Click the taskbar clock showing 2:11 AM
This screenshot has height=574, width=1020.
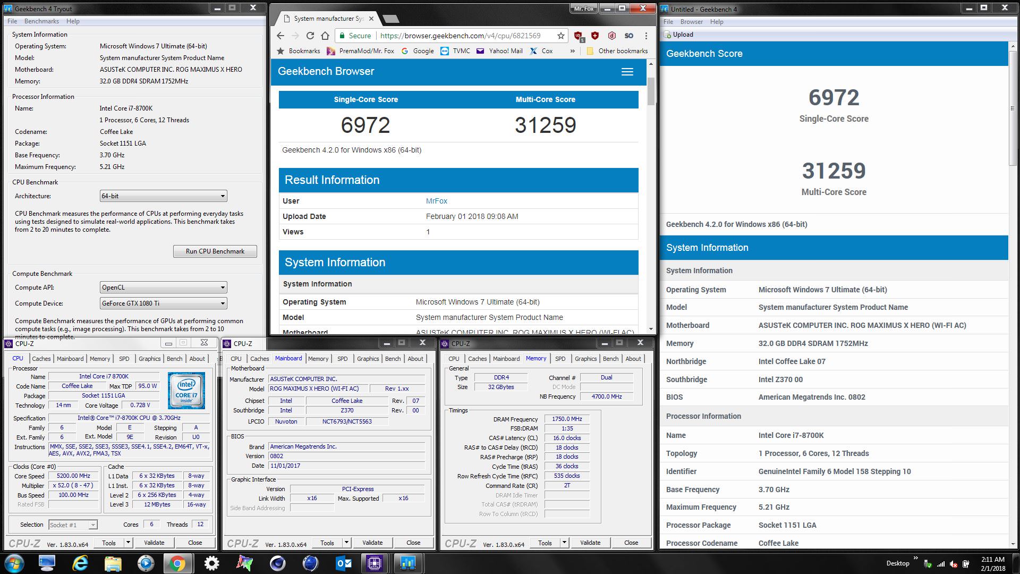992,563
